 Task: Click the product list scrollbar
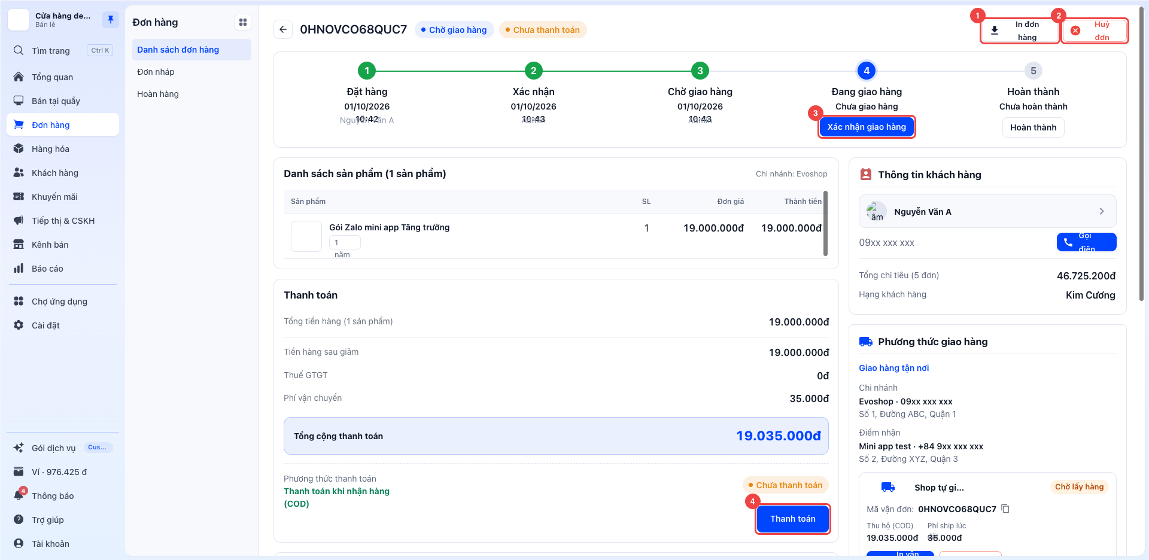pyautogui.click(x=825, y=223)
